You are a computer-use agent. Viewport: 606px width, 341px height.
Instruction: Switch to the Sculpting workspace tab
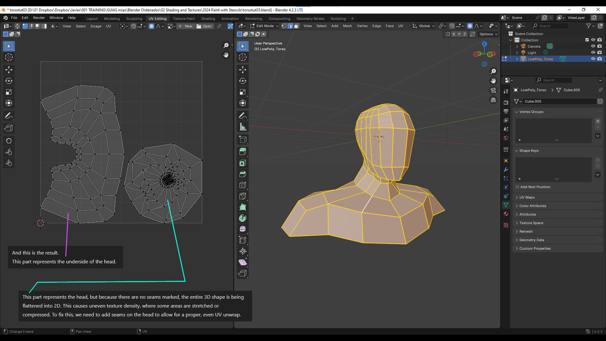[134, 19]
